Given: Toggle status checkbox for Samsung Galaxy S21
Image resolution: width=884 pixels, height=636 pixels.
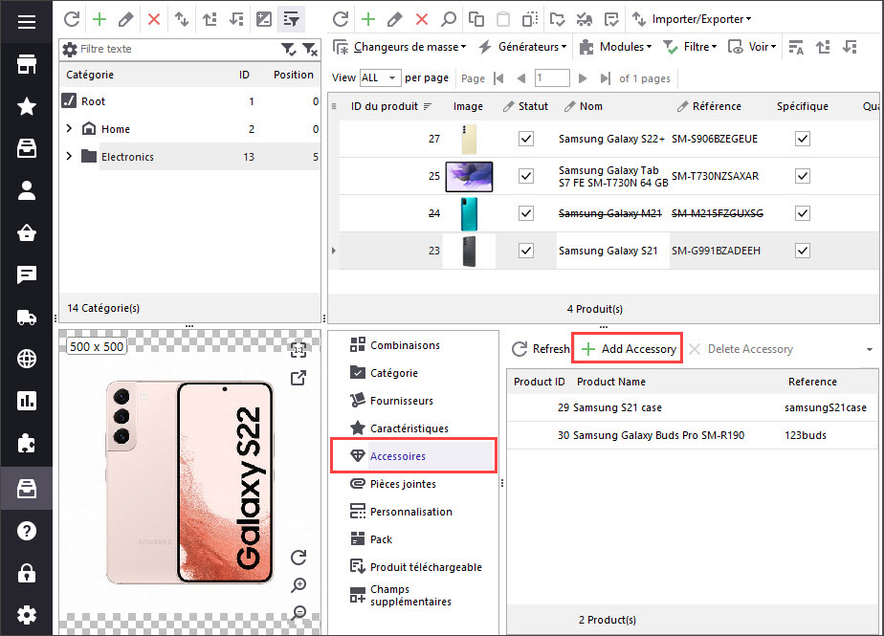Looking at the screenshot, I should click(x=526, y=251).
